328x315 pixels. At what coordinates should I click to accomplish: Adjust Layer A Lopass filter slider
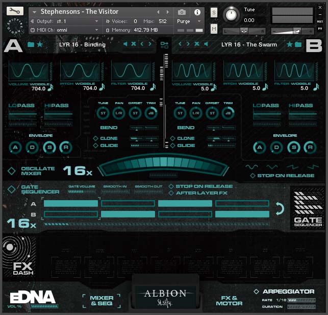(22, 116)
